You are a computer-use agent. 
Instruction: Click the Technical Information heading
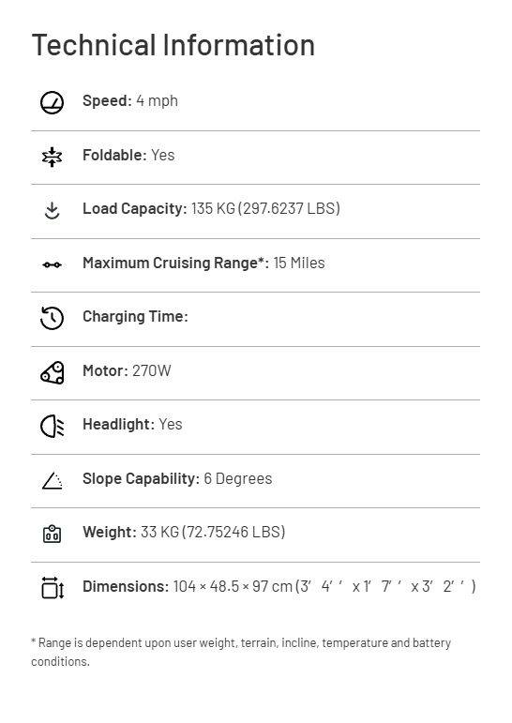[173, 45]
